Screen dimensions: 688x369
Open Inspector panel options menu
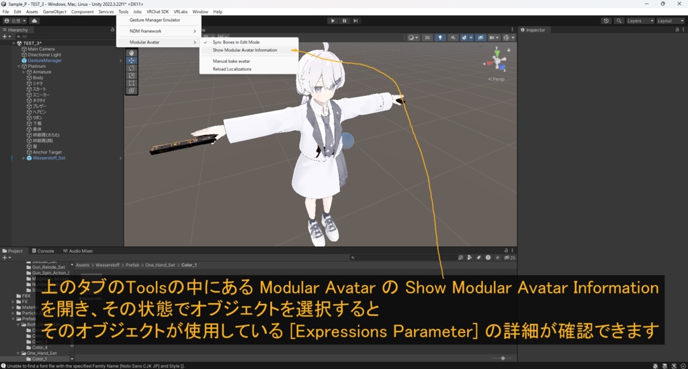point(683,30)
